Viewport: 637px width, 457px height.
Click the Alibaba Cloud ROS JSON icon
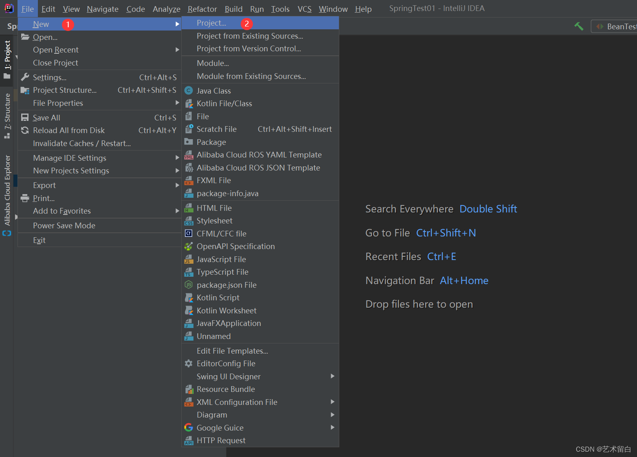(189, 168)
